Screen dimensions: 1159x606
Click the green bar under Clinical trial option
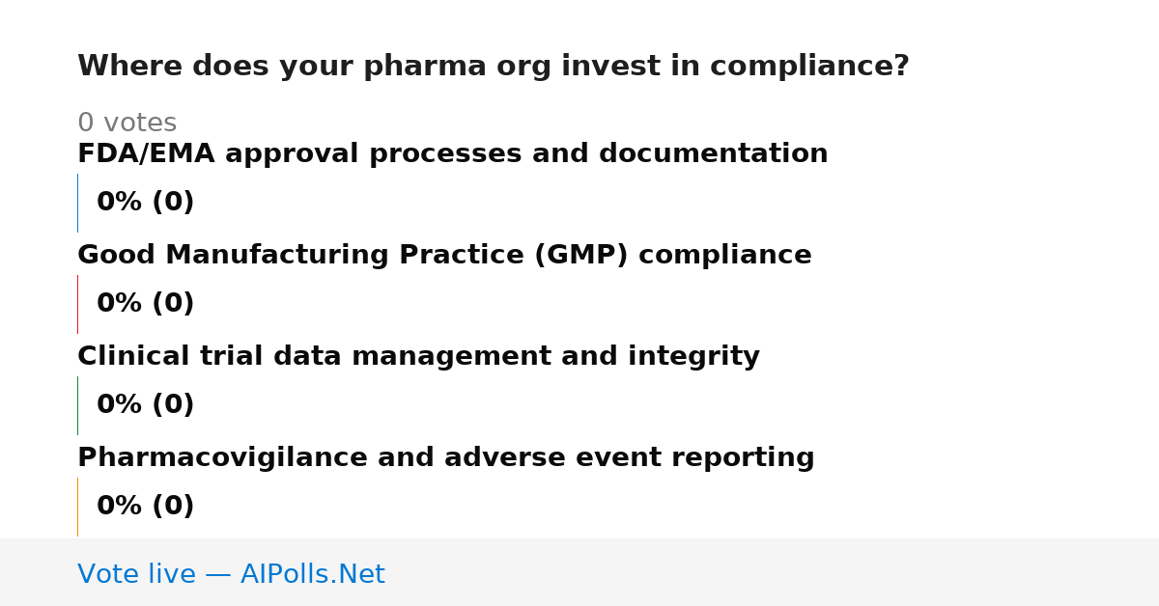coord(77,405)
